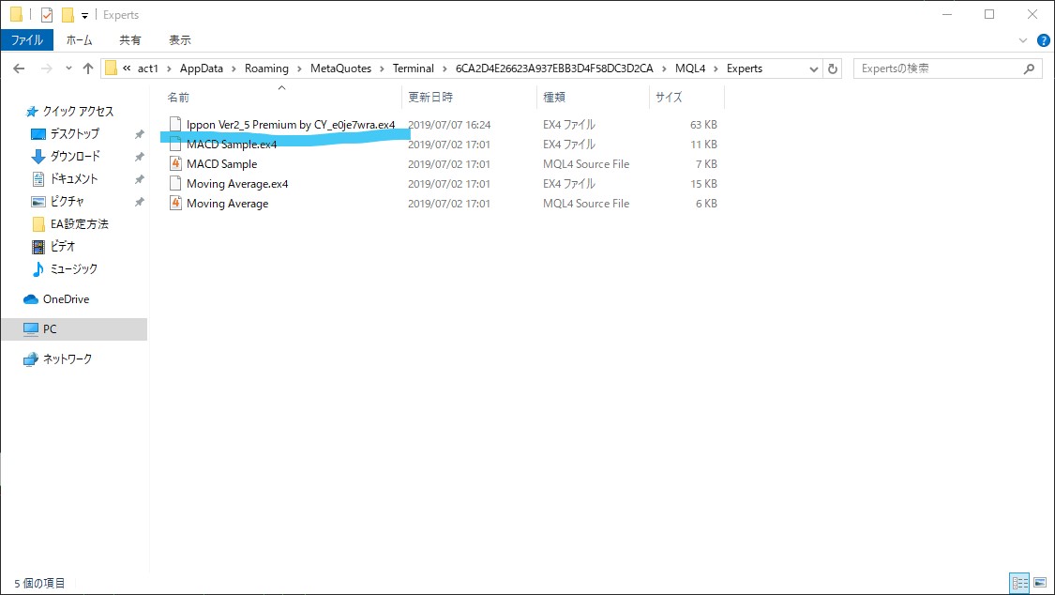Open ビデオ in the sidebar

63,246
